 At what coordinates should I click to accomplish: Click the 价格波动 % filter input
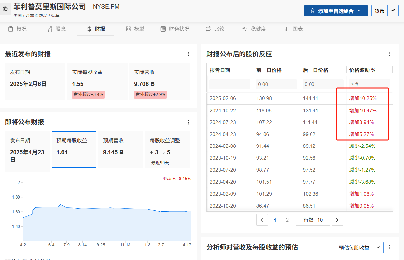click(x=370, y=84)
